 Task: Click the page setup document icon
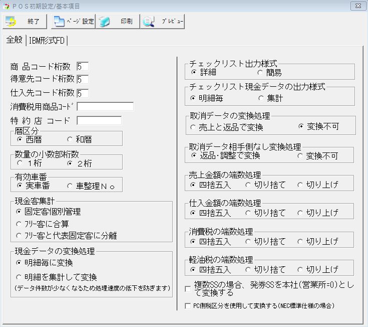pyautogui.click(x=59, y=22)
